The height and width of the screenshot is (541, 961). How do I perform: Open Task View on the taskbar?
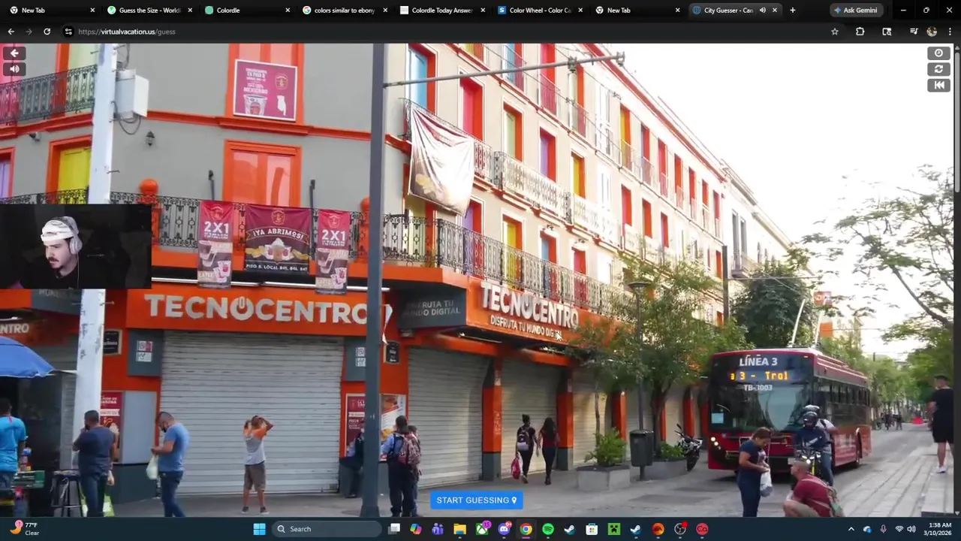click(x=394, y=529)
